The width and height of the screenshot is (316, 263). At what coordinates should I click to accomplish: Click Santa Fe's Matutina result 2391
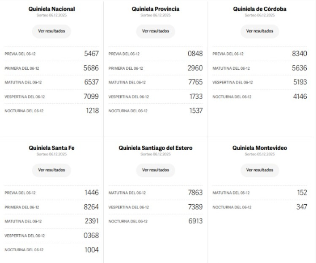tap(91, 221)
